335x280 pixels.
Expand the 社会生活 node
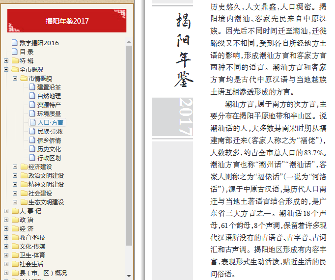point(6,264)
